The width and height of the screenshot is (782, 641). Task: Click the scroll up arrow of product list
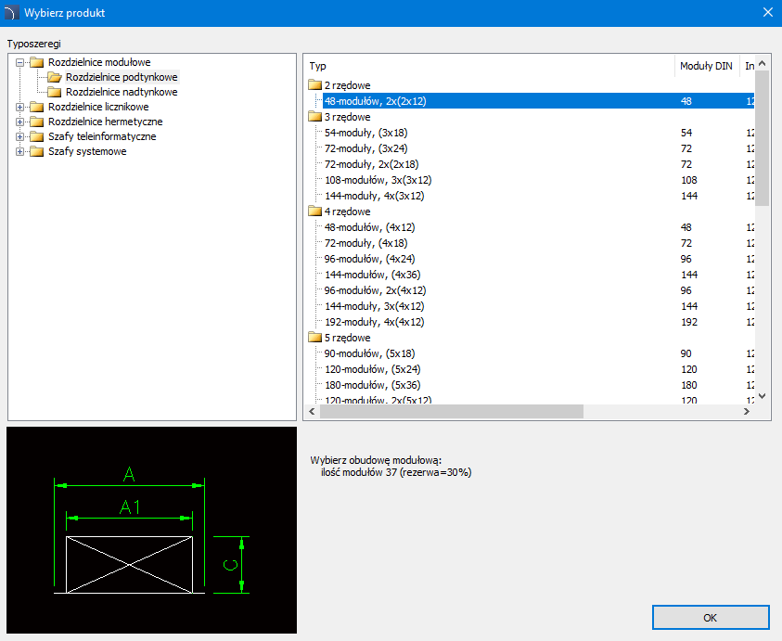point(762,63)
